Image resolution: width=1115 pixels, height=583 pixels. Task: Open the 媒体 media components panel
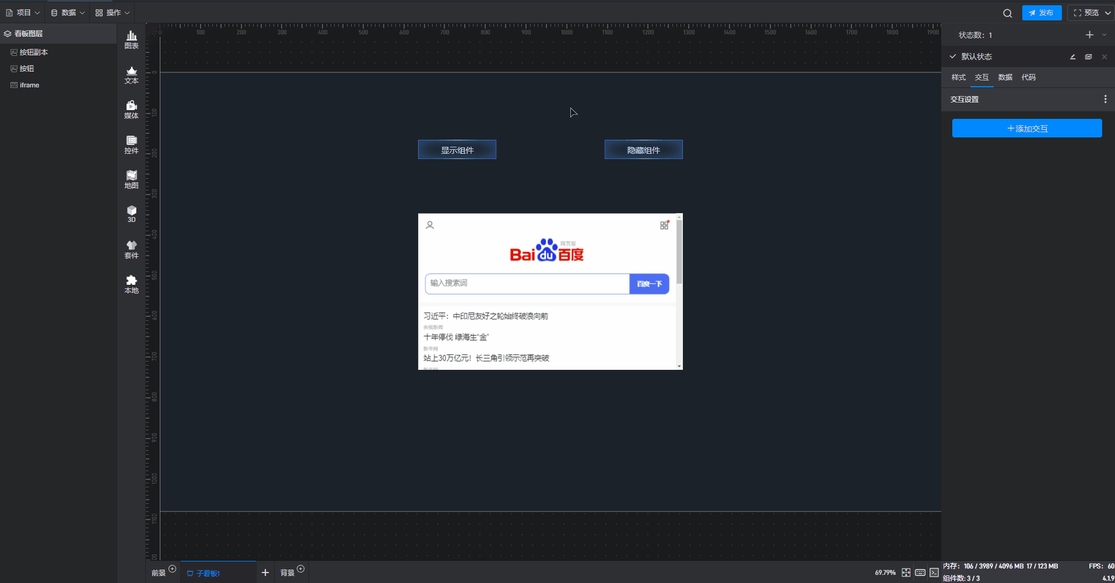pyautogui.click(x=131, y=109)
